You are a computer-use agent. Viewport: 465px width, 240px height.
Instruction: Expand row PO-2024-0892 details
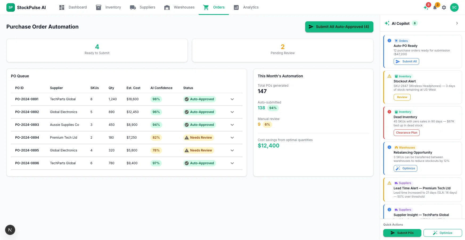[x=232, y=112]
